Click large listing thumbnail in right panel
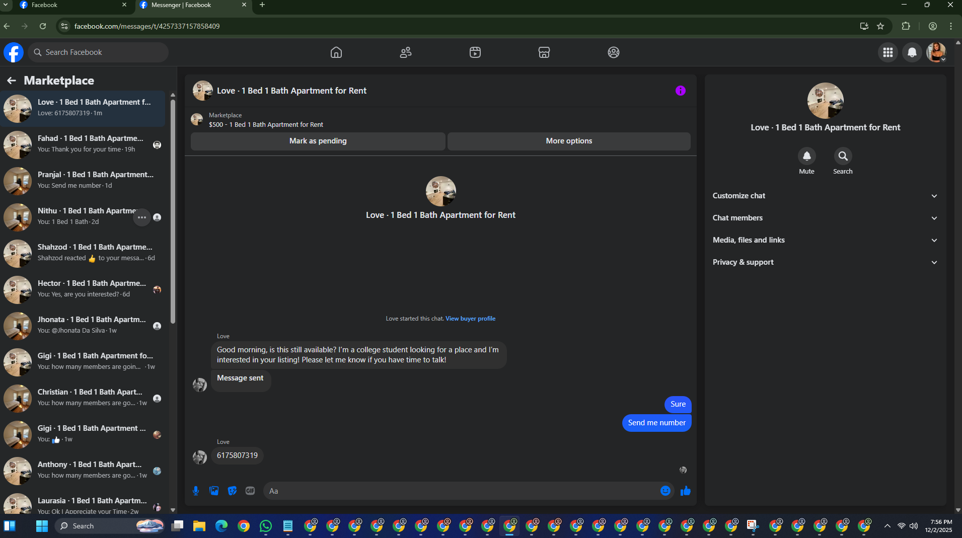962x538 pixels. 826,101
